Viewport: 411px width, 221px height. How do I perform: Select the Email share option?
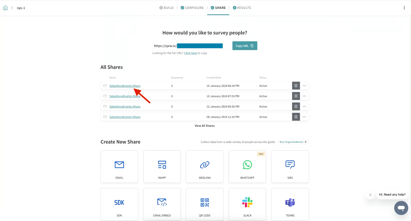pyautogui.click(x=119, y=166)
